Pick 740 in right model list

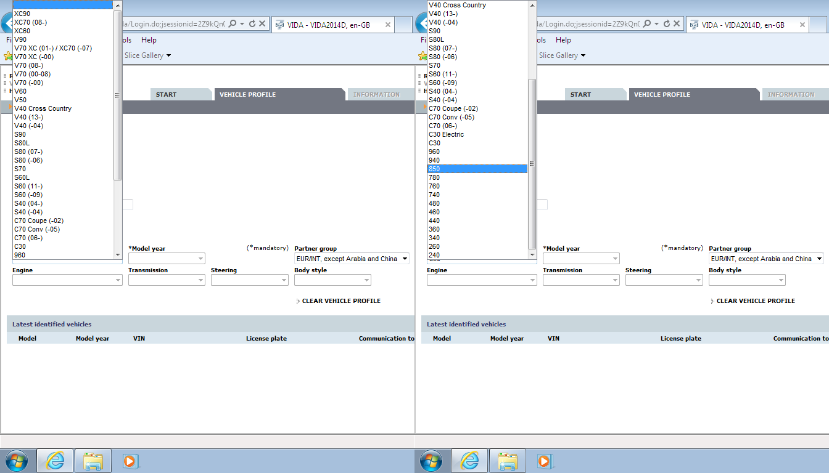[477, 195]
